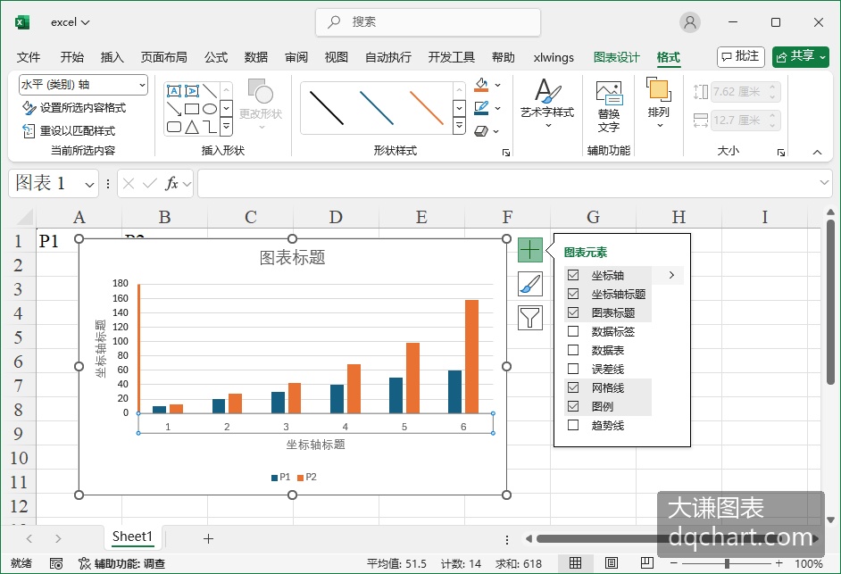Switch to the 插入 tab
Viewport: 841px width, 574px height.
(x=112, y=57)
